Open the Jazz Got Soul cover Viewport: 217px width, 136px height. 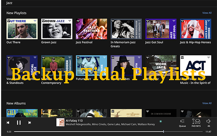pyautogui.click(x=161, y=29)
